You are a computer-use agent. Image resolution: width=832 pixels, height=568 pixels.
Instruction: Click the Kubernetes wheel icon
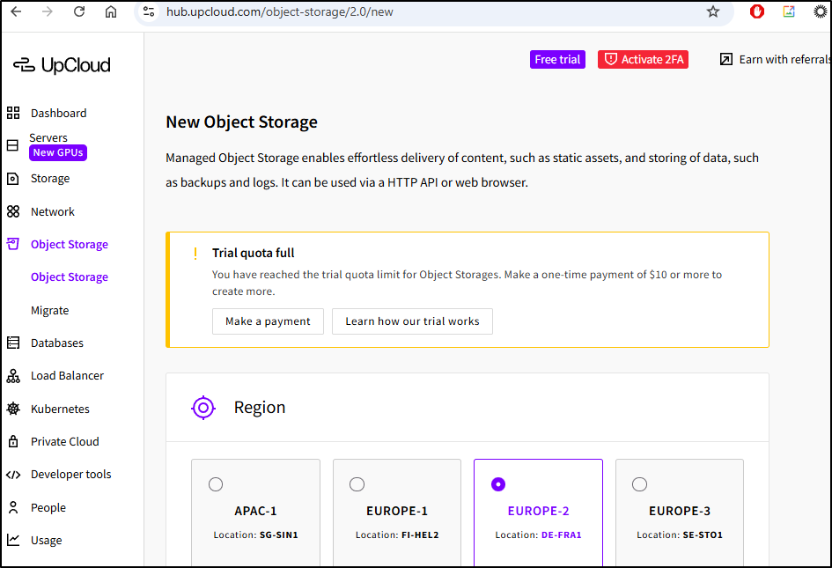pyautogui.click(x=13, y=409)
